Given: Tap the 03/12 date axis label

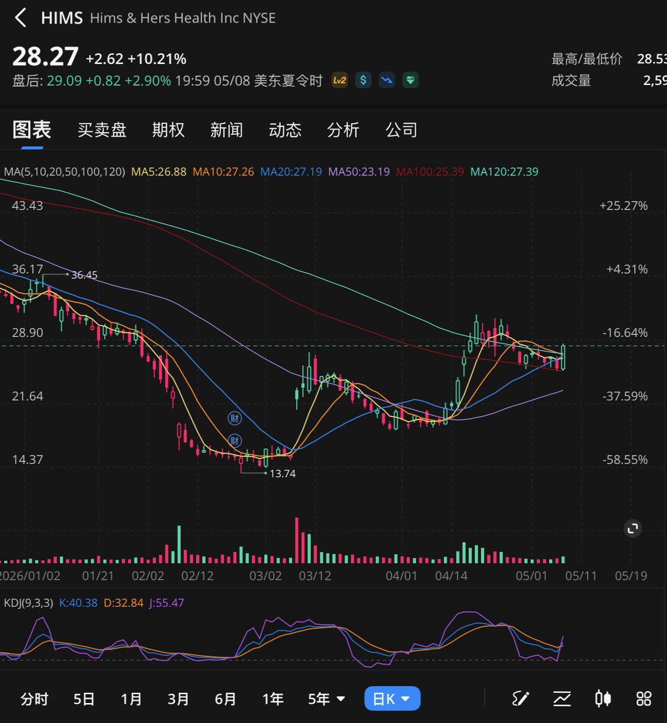Looking at the screenshot, I should 315,576.
